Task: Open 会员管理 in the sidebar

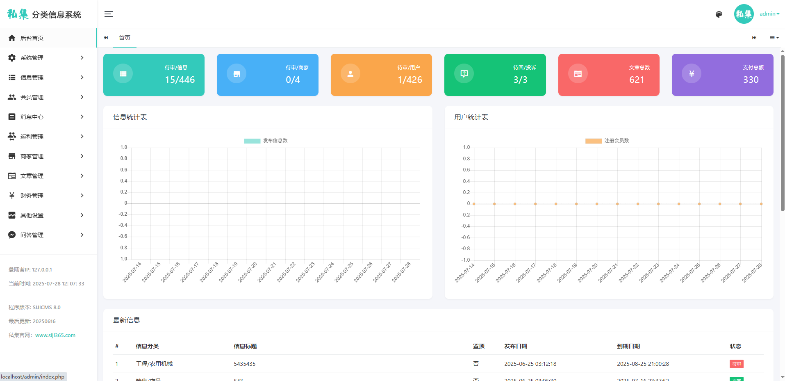Action: coord(32,97)
